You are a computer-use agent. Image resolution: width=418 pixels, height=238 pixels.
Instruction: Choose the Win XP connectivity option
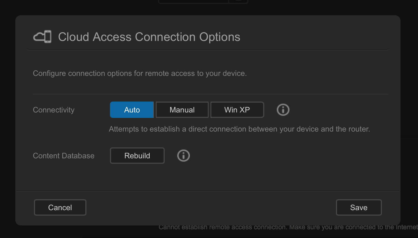click(x=237, y=110)
